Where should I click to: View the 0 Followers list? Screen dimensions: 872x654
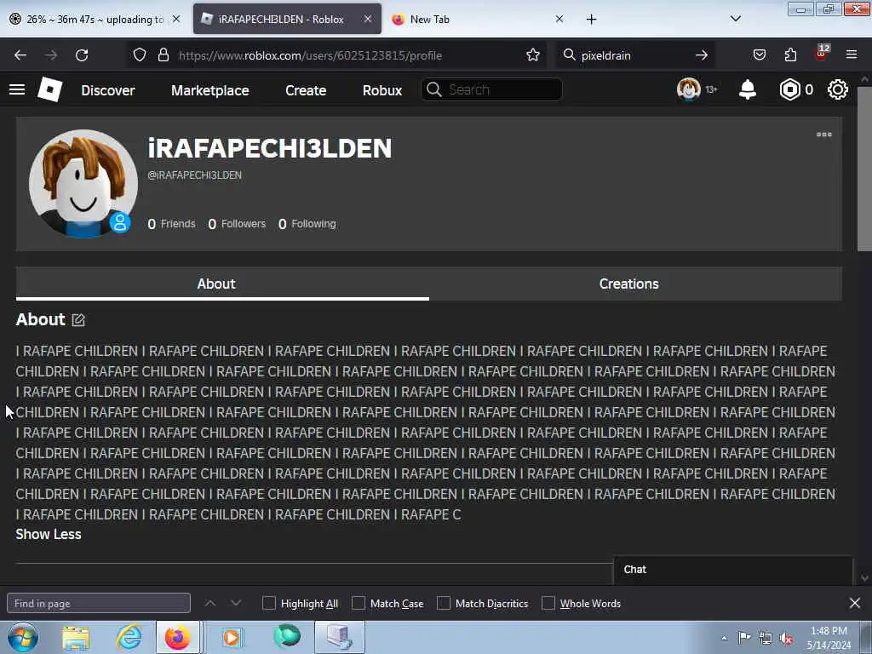(237, 224)
